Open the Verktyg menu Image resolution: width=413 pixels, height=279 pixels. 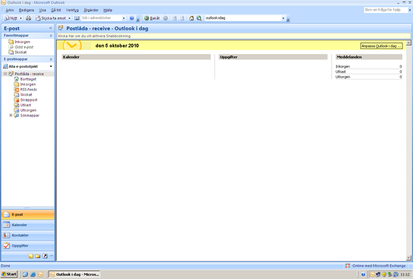coord(72,10)
